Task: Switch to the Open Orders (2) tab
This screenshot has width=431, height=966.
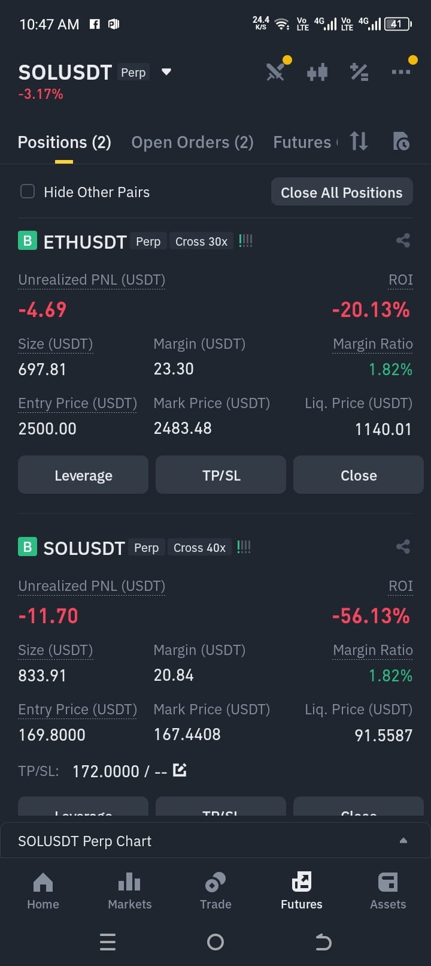Action: click(192, 143)
